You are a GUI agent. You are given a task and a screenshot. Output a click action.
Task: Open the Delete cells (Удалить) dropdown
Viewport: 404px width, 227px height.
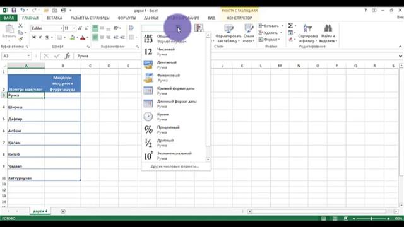click(281, 33)
